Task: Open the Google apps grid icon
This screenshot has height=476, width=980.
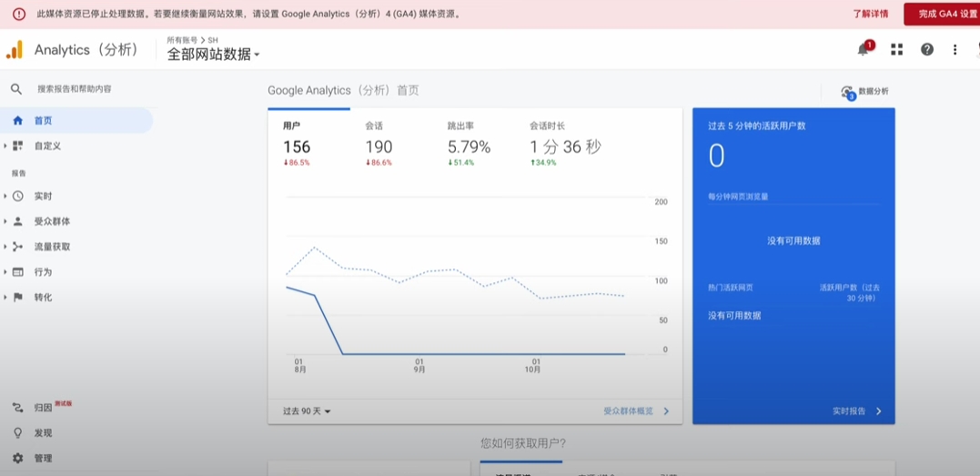Action: (x=897, y=49)
